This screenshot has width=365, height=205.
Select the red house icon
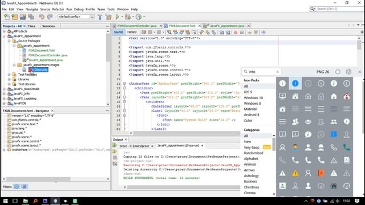click(x=347, y=96)
